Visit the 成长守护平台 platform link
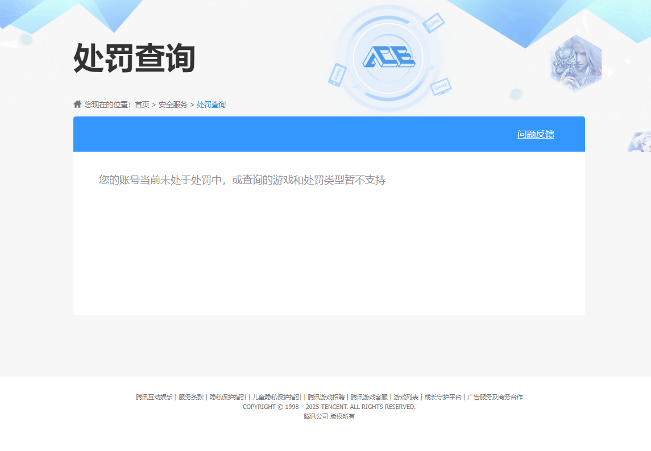This screenshot has width=651, height=451. point(442,398)
